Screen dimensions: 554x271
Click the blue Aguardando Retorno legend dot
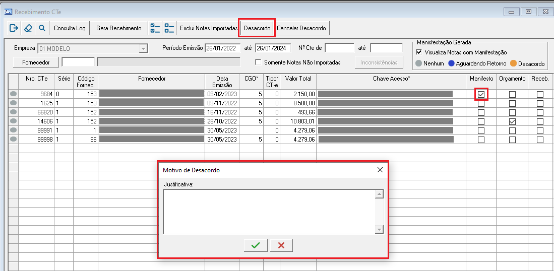click(451, 64)
